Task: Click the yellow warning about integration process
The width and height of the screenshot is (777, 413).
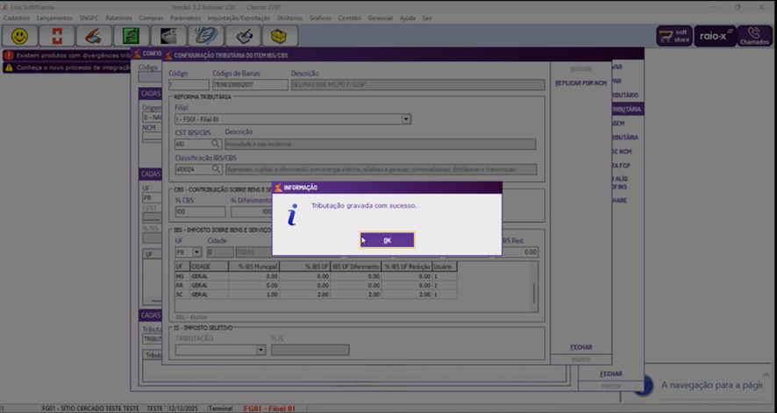Action: pos(67,68)
